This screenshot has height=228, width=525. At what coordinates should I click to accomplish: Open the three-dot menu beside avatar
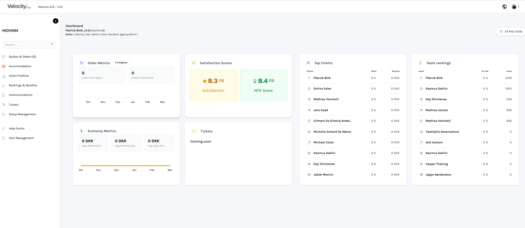519,7
